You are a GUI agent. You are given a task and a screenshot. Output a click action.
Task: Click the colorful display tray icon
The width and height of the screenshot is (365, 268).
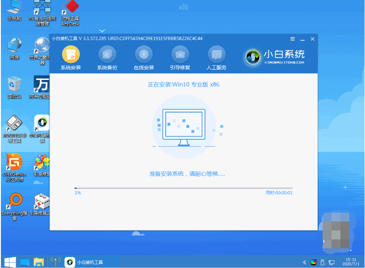pyautogui.click(x=314, y=263)
